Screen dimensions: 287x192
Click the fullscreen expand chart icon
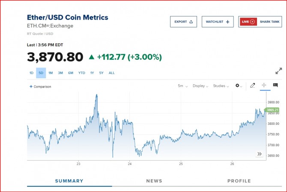[x=278, y=71]
